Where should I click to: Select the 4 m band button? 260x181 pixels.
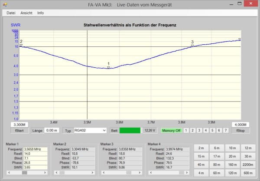pyautogui.click(x=201, y=173)
